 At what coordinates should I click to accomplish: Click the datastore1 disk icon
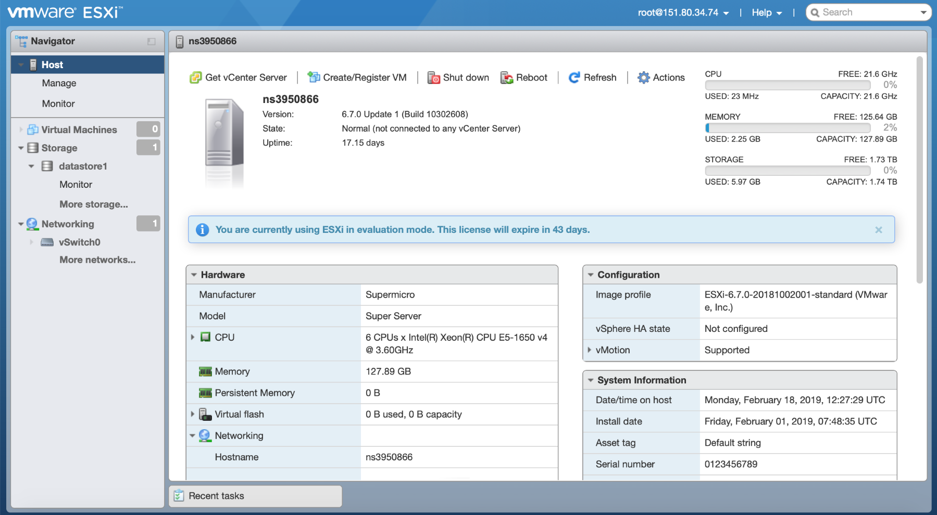pyautogui.click(x=47, y=166)
